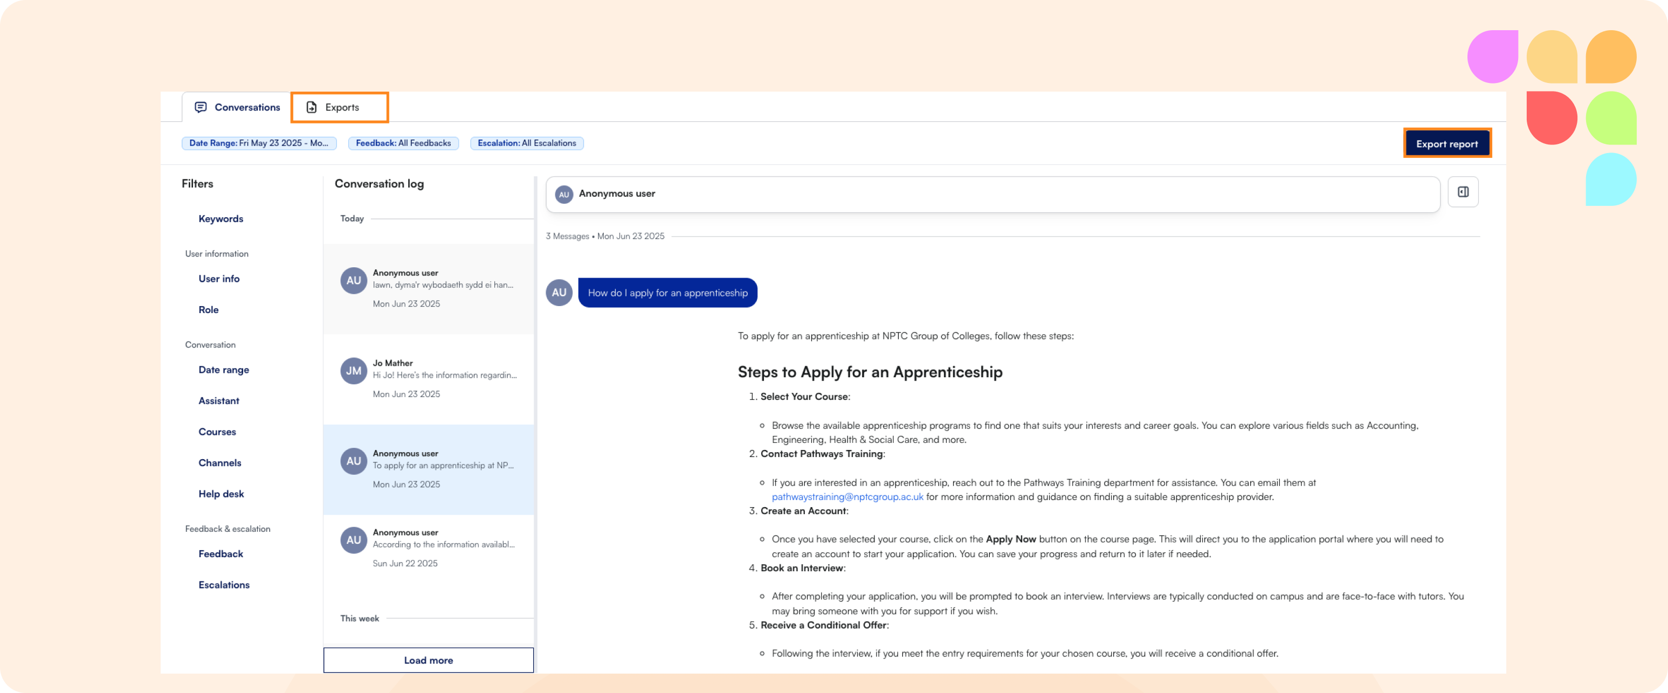Click AU avatar beside apprenticeship question
Image resolution: width=1668 pixels, height=693 pixels.
point(559,293)
